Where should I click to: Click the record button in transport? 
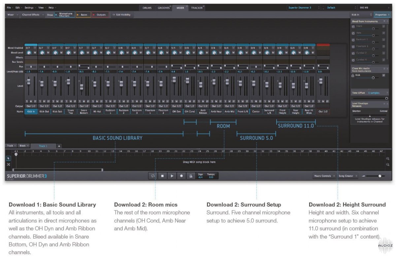(181, 176)
